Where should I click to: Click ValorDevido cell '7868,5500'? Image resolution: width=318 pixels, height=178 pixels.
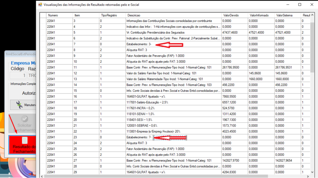pos(235,97)
